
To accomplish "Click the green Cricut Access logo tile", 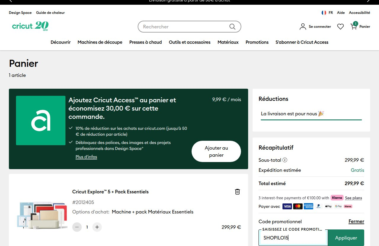I will [41, 120].
